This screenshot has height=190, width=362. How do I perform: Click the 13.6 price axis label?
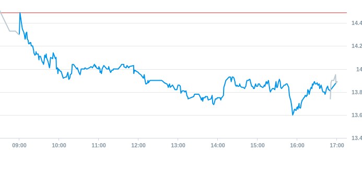[x=356, y=115]
